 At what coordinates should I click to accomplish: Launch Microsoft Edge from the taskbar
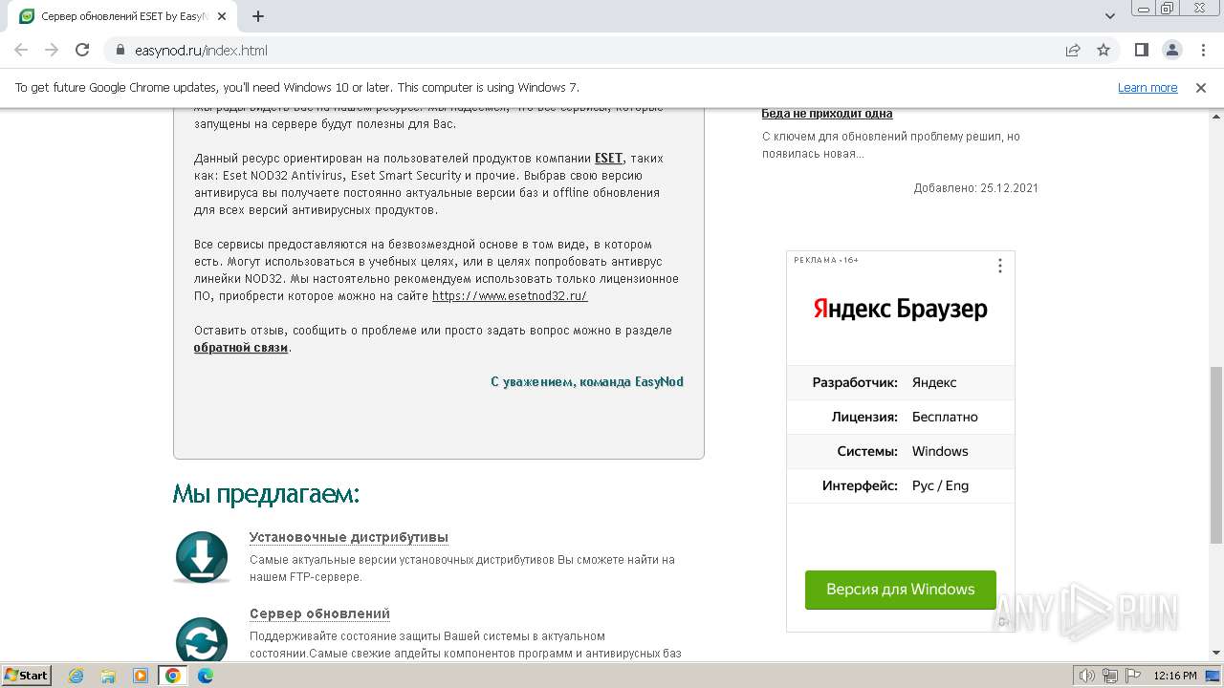[x=206, y=676]
